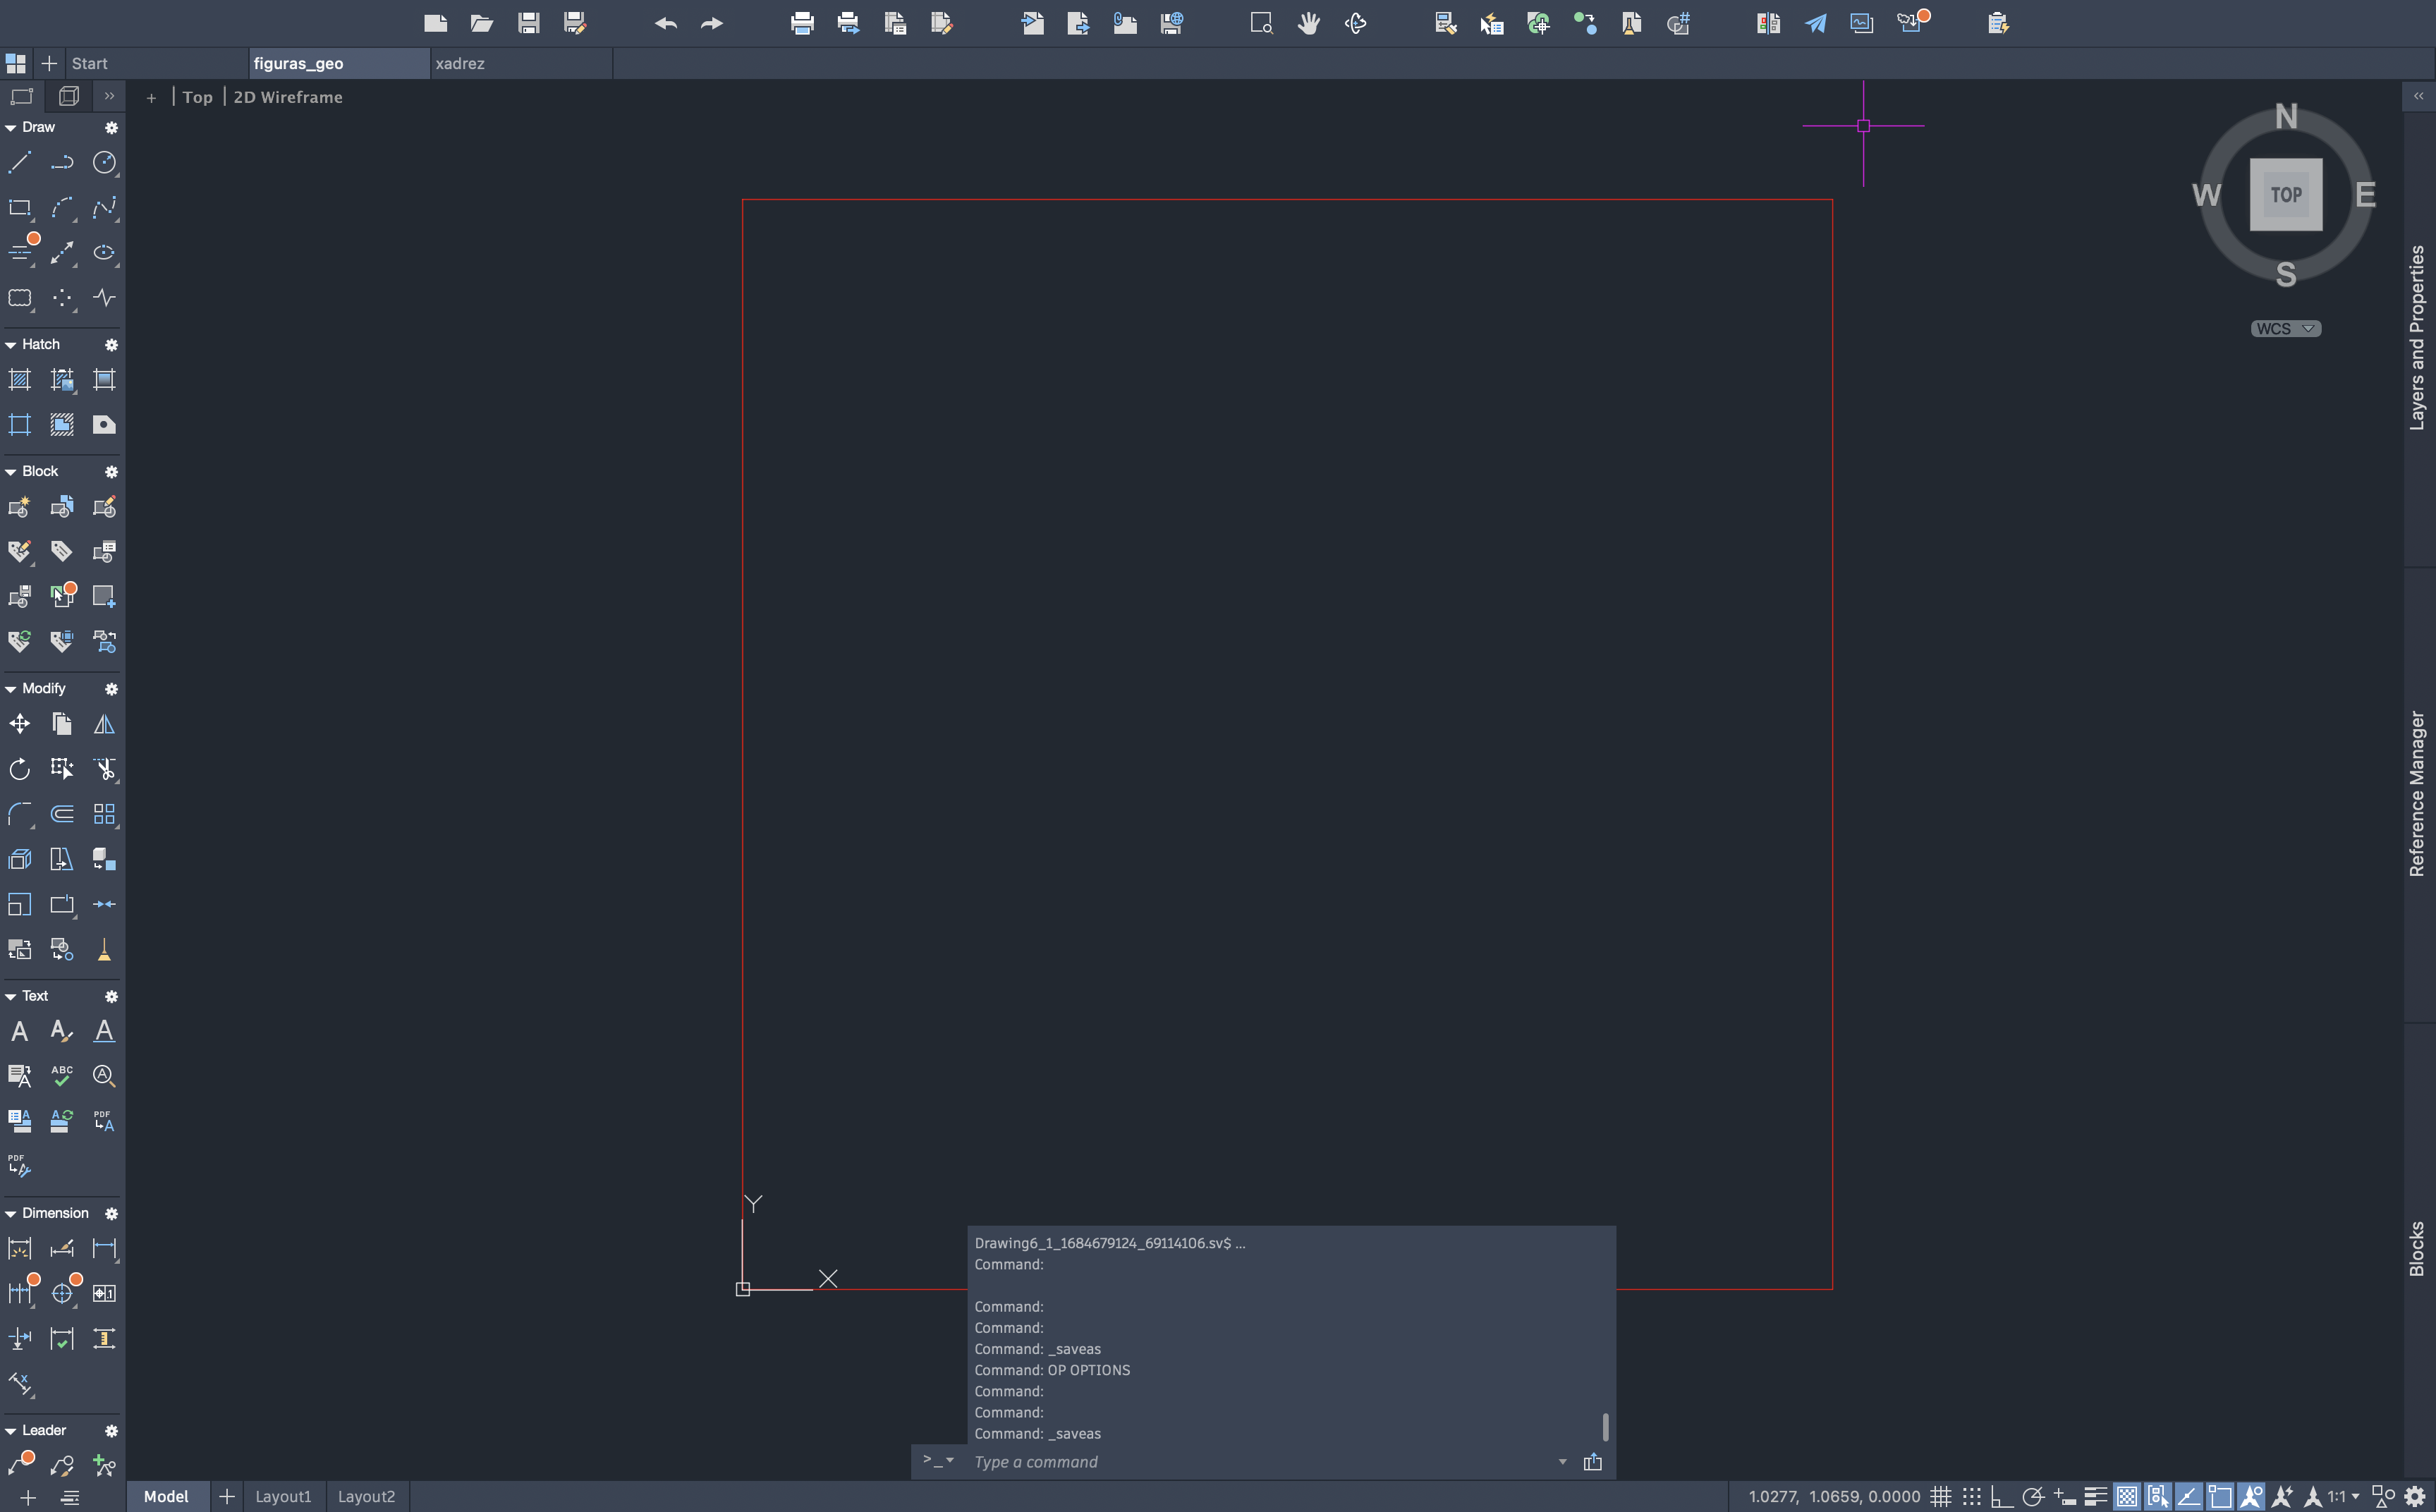The width and height of the screenshot is (2436, 1512).
Task: Toggle grid display in status bar
Action: [x=1940, y=1496]
